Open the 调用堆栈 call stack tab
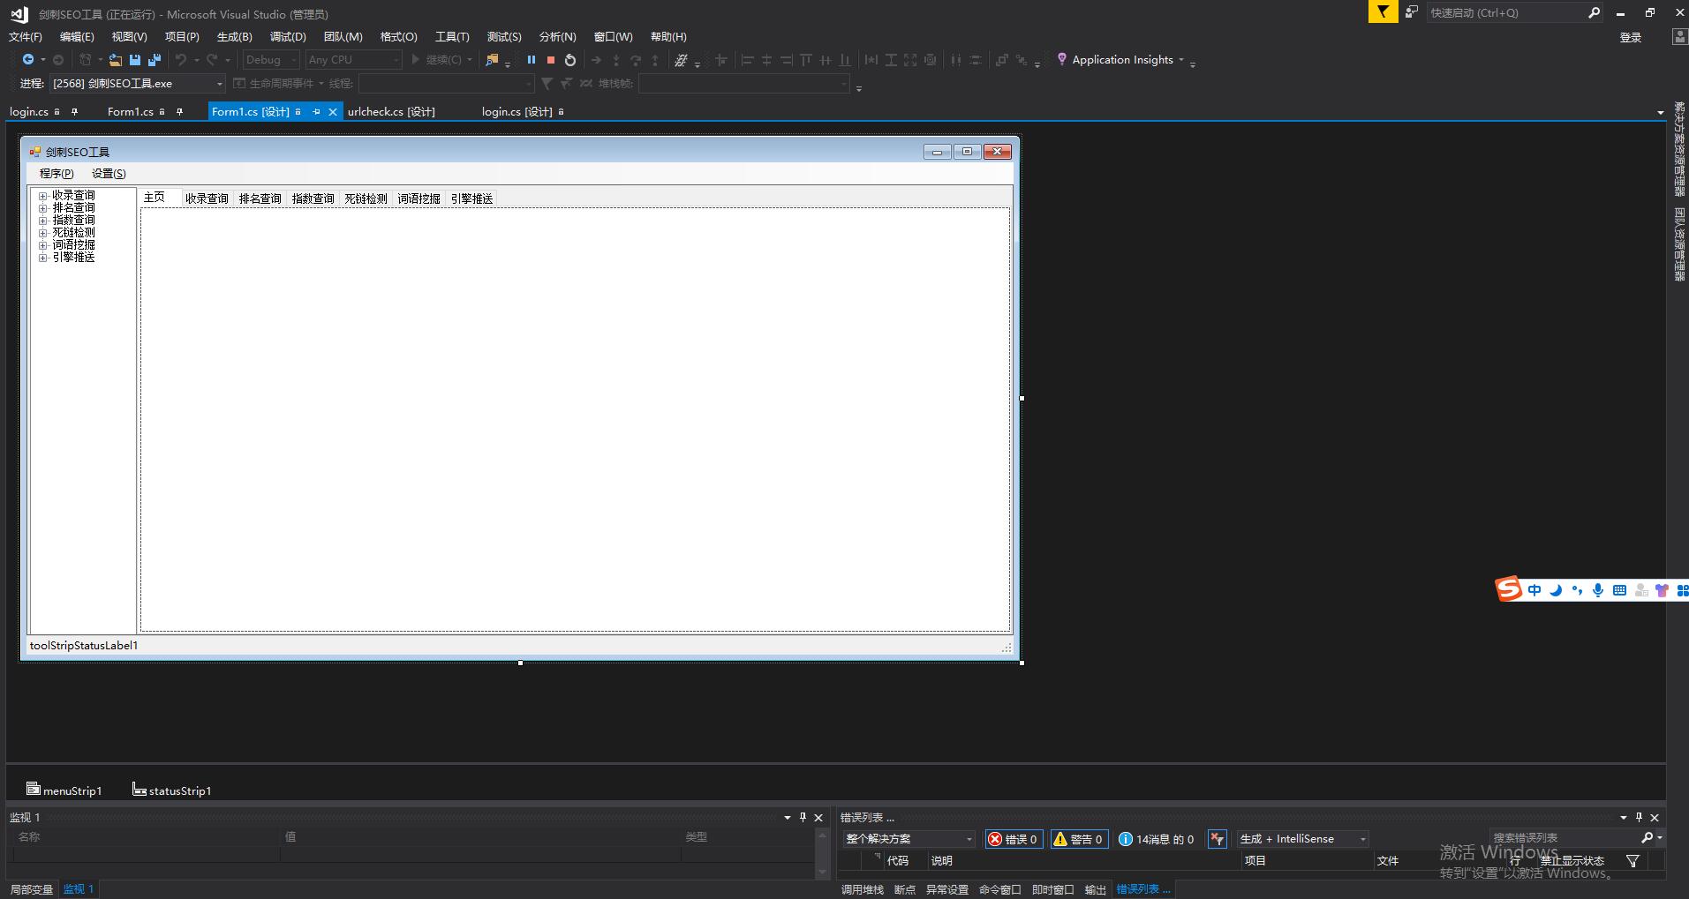1689x899 pixels. click(863, 889)
